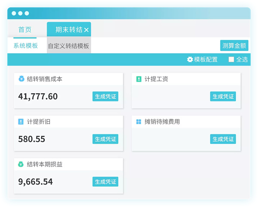
Task: Open 模板配置 gear settings icon
Action: click(190, 60)
